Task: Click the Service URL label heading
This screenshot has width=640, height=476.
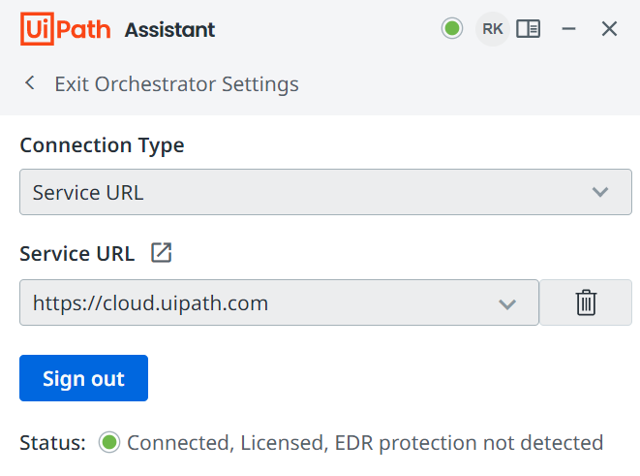Action: 77,254
